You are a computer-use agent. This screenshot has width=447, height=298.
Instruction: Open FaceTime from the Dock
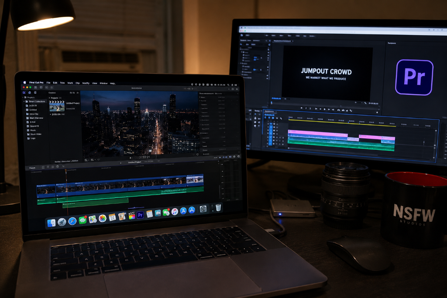166,212
